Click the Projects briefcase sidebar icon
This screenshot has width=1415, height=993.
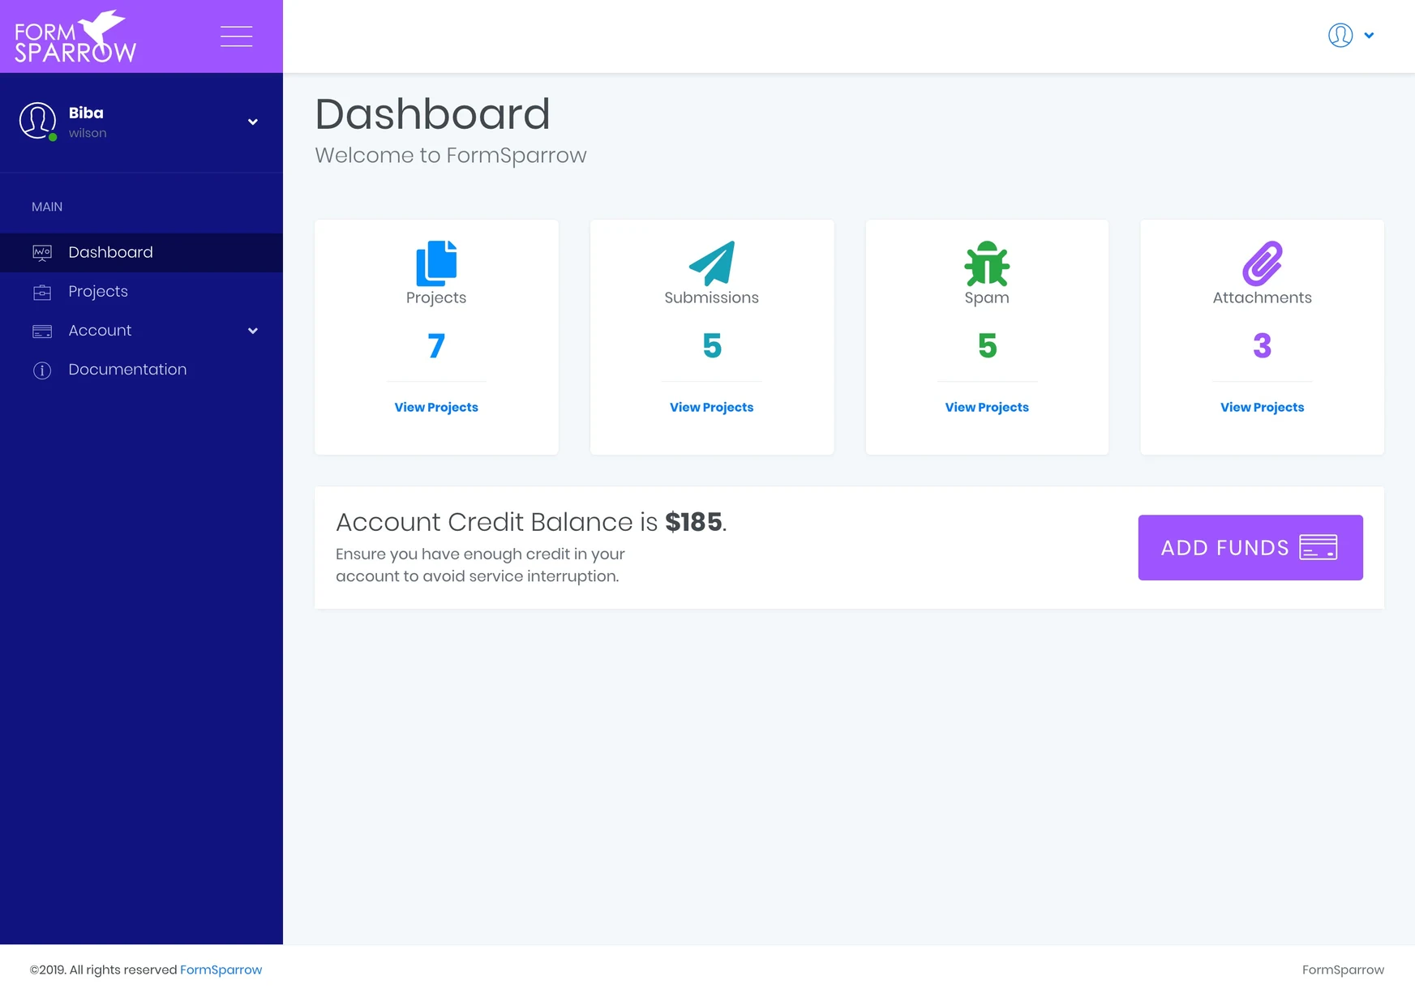42,292
